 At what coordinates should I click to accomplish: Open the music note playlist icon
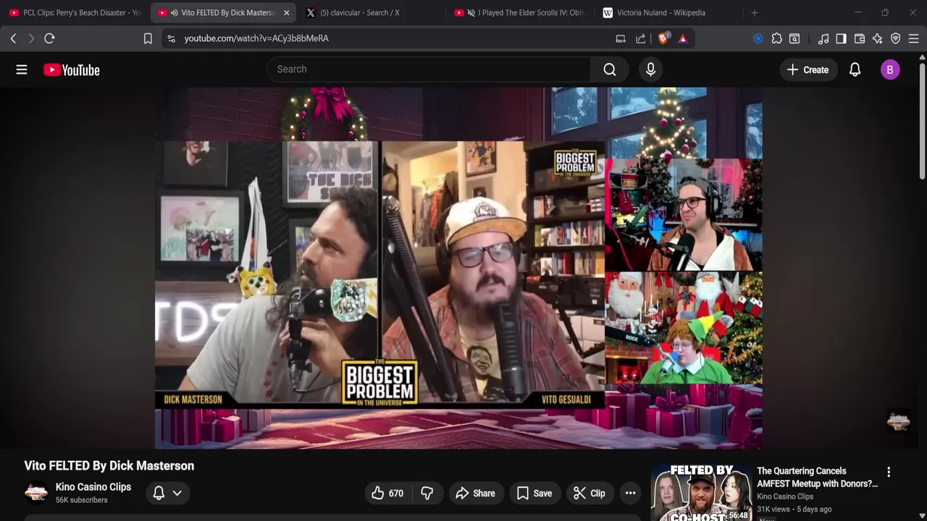click(x=823, y=38)
